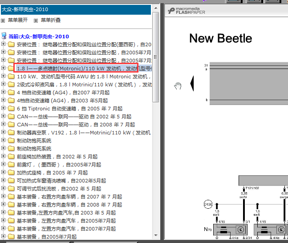Expand CAN 总线 自 2002 年 5 月起 node
The image size is (288, 243).
3,116
